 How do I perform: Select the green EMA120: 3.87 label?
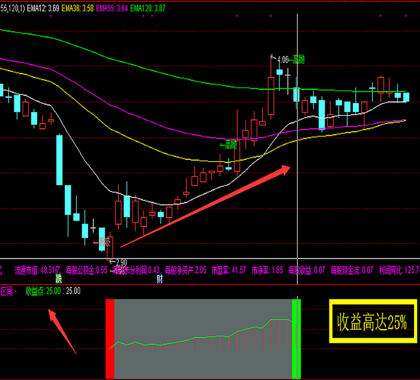click(148, 8)
